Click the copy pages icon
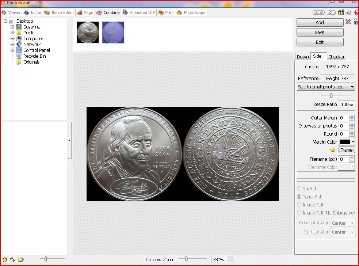The image size is (359, 266). pos(349,12)
